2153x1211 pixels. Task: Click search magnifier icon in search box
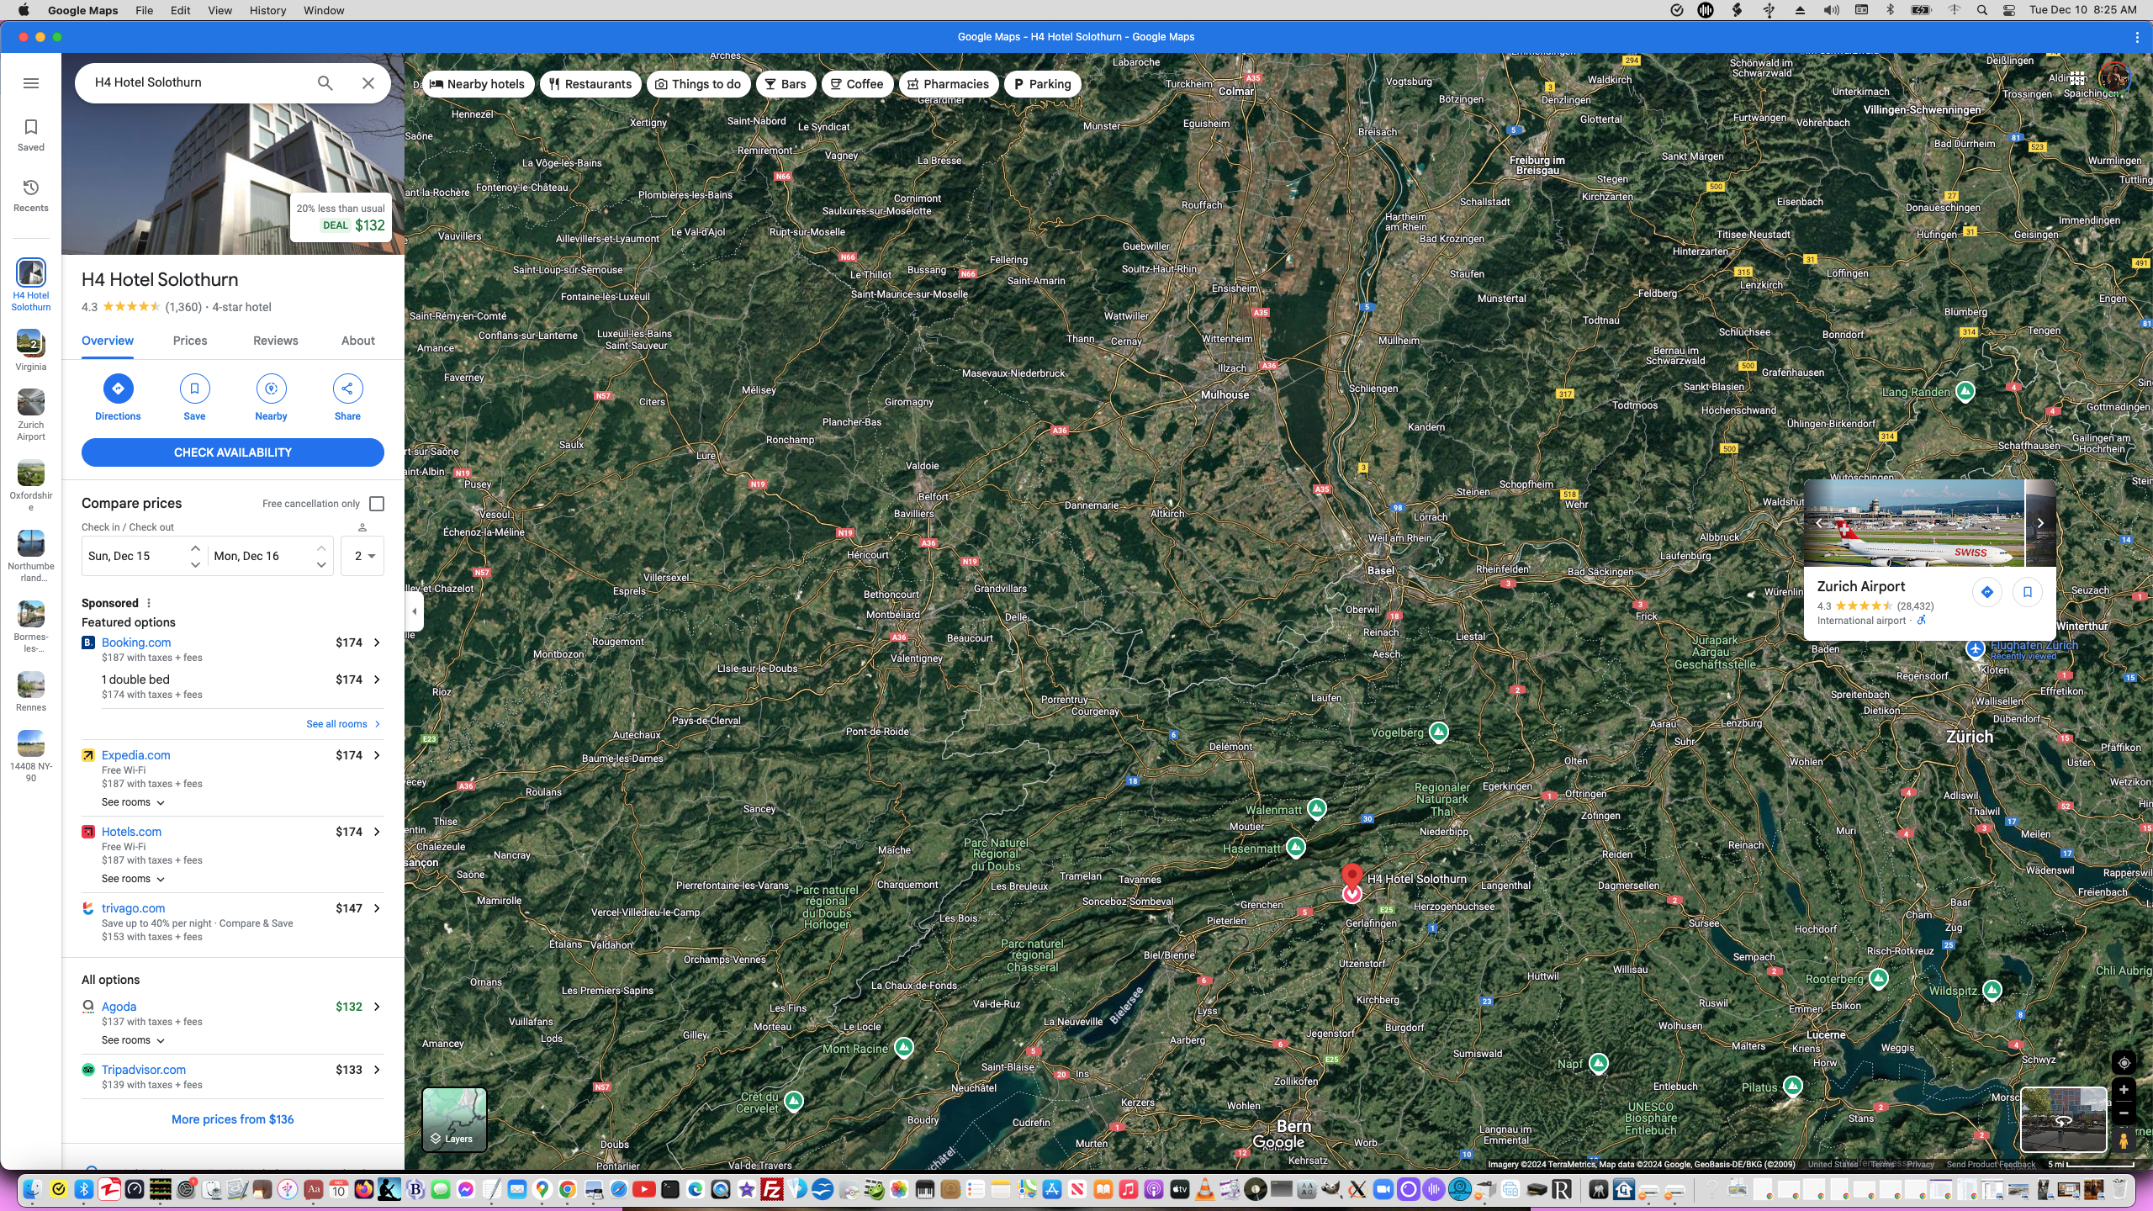325,83
